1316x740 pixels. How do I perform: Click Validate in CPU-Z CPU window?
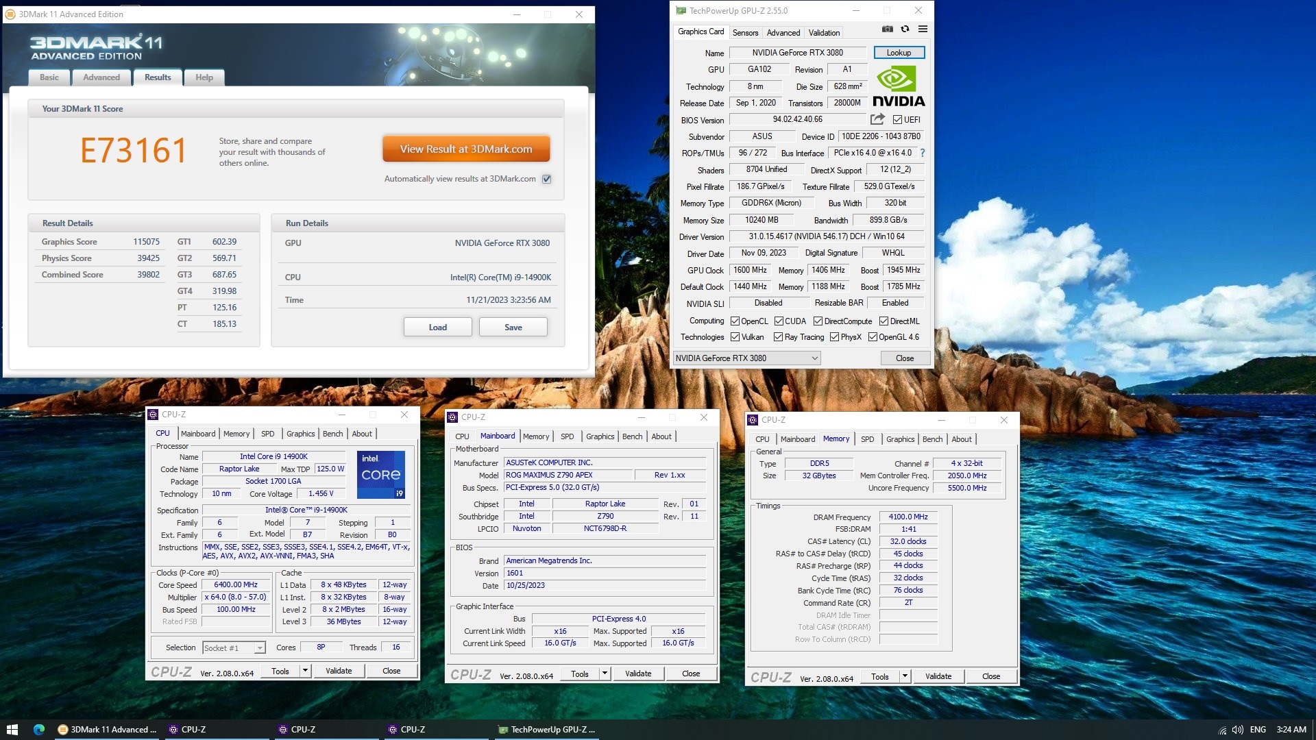point(339,671)
